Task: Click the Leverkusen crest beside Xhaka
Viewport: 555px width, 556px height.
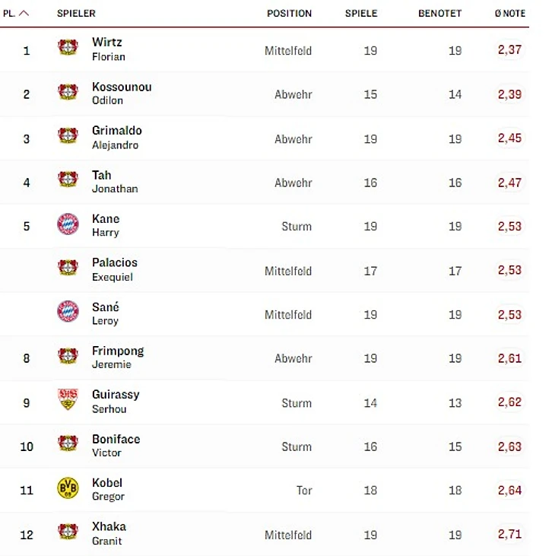Action: point(68,532)
